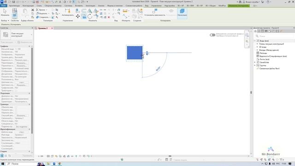295x166 pixels.
Task: Toggle the Annotation crop checkbox
Action: click(16, 113)
